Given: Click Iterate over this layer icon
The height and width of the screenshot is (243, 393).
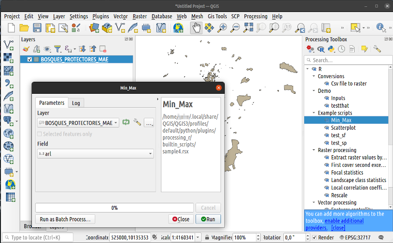Looking at the screenshot, I should (x=126, y=122).
